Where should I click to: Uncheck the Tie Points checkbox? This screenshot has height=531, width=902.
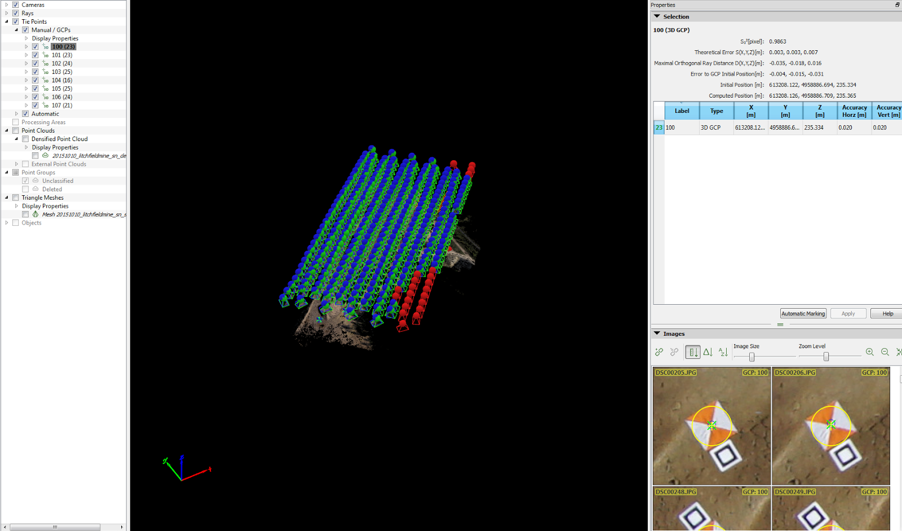pyautogui.click(x=16, y=21)
